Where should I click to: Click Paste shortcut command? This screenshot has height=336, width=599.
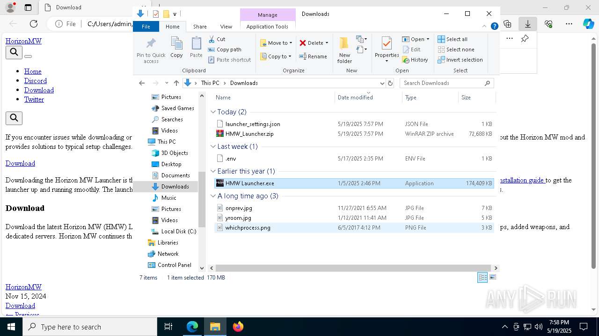point(230,60)
